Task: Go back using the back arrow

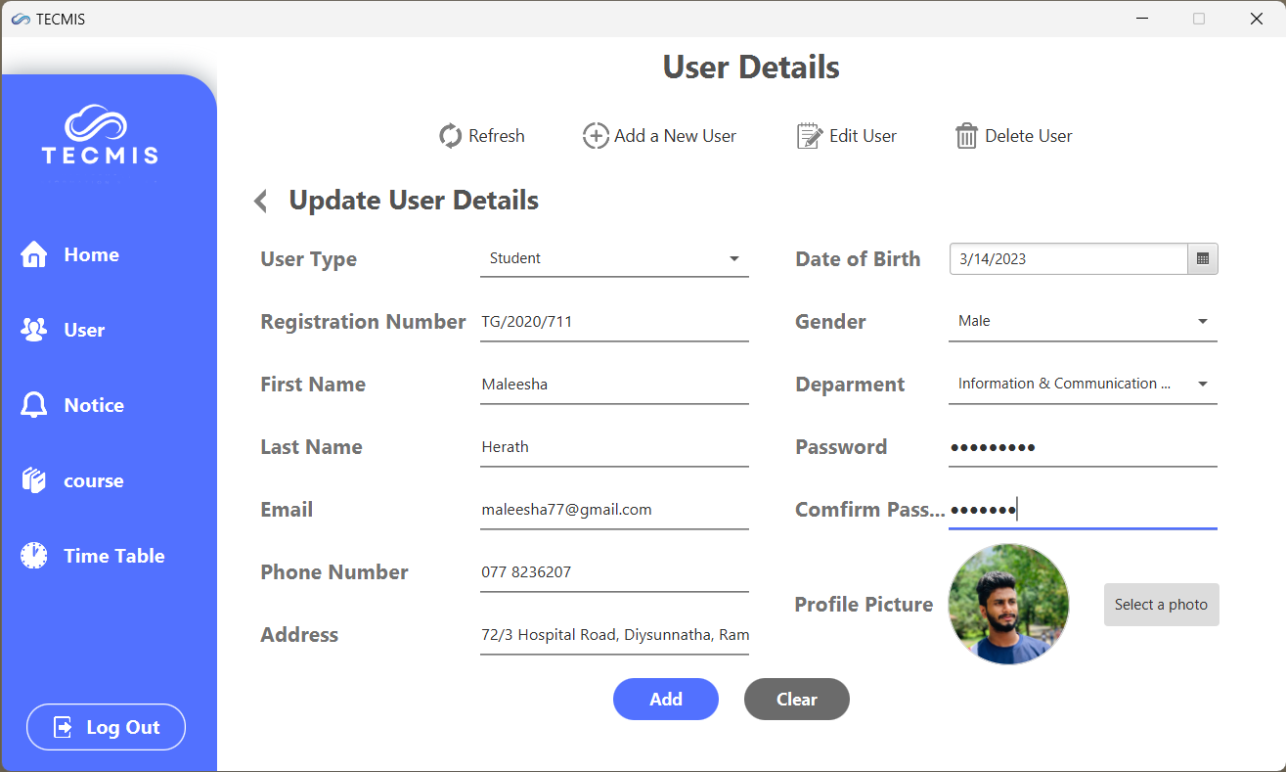Action: 260,200
